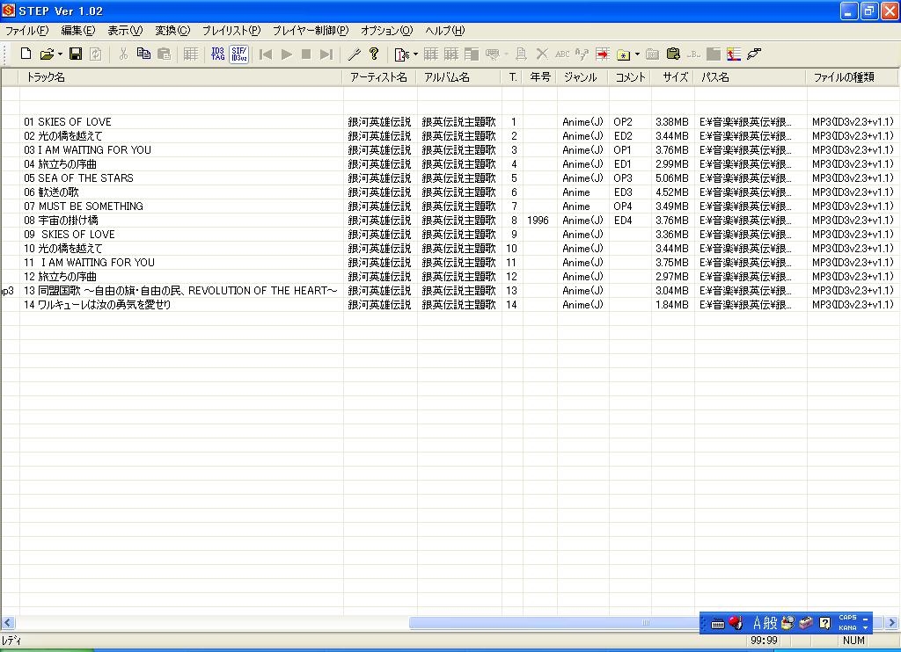Open options with the wrench icon
The height and width of the screenshot is (652, 901).
354,54
